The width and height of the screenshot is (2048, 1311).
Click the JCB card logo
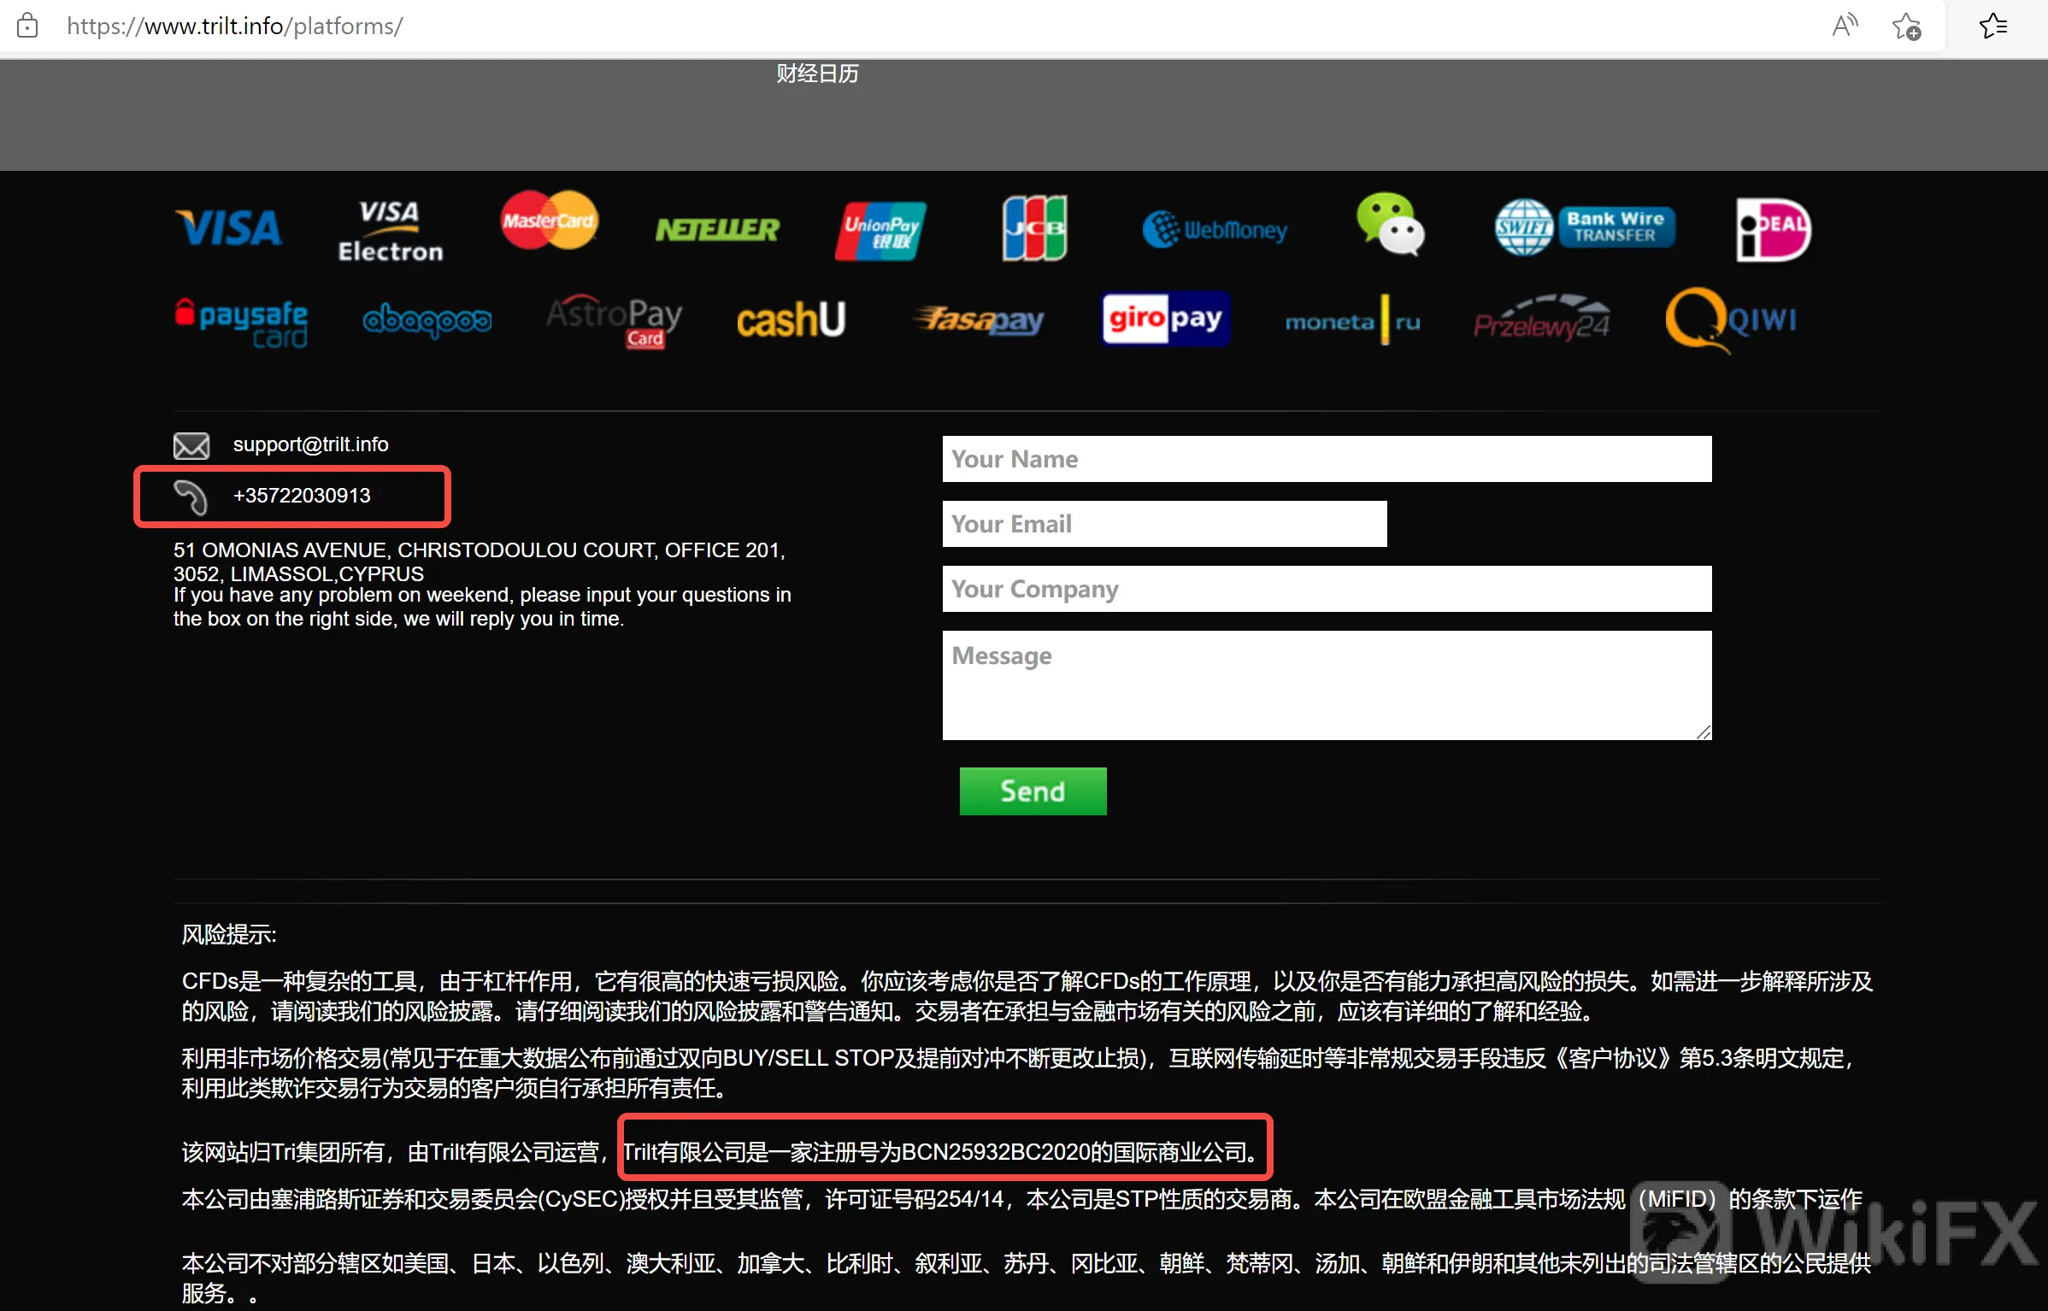[1034, 228]
